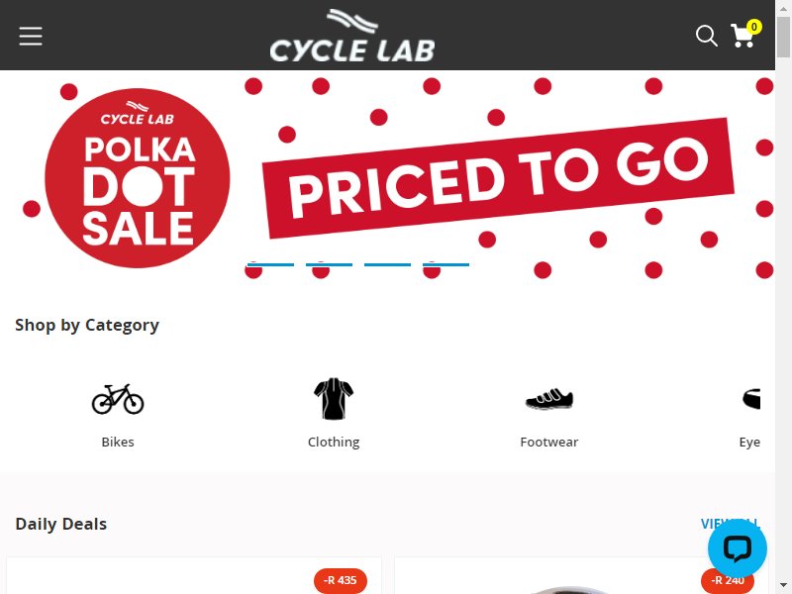Click the page vertical scrollbar down arrow
This screenshot has height=594, width=792.
783,586
